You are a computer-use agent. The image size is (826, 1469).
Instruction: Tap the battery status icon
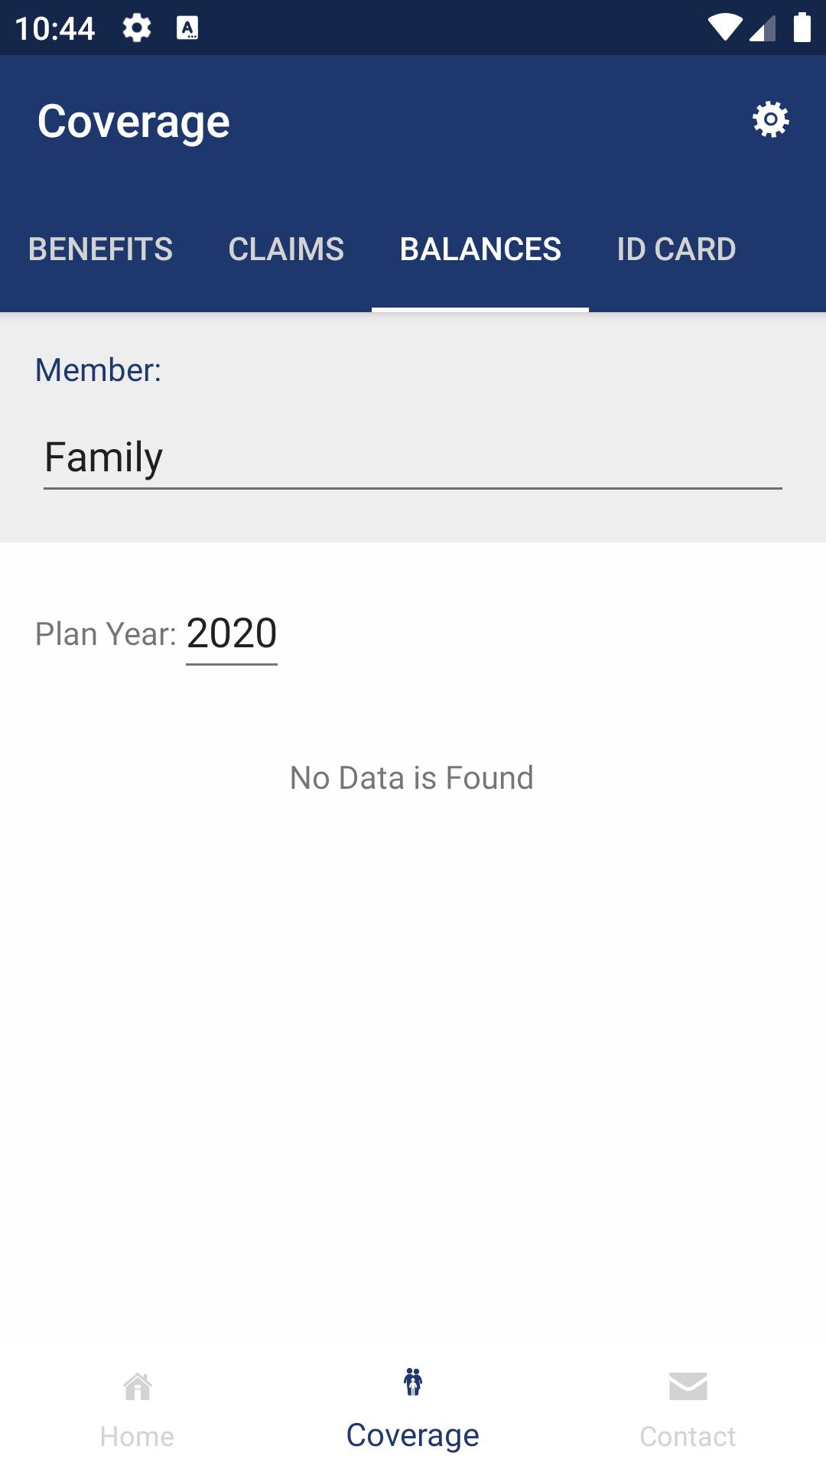point(802,28)
